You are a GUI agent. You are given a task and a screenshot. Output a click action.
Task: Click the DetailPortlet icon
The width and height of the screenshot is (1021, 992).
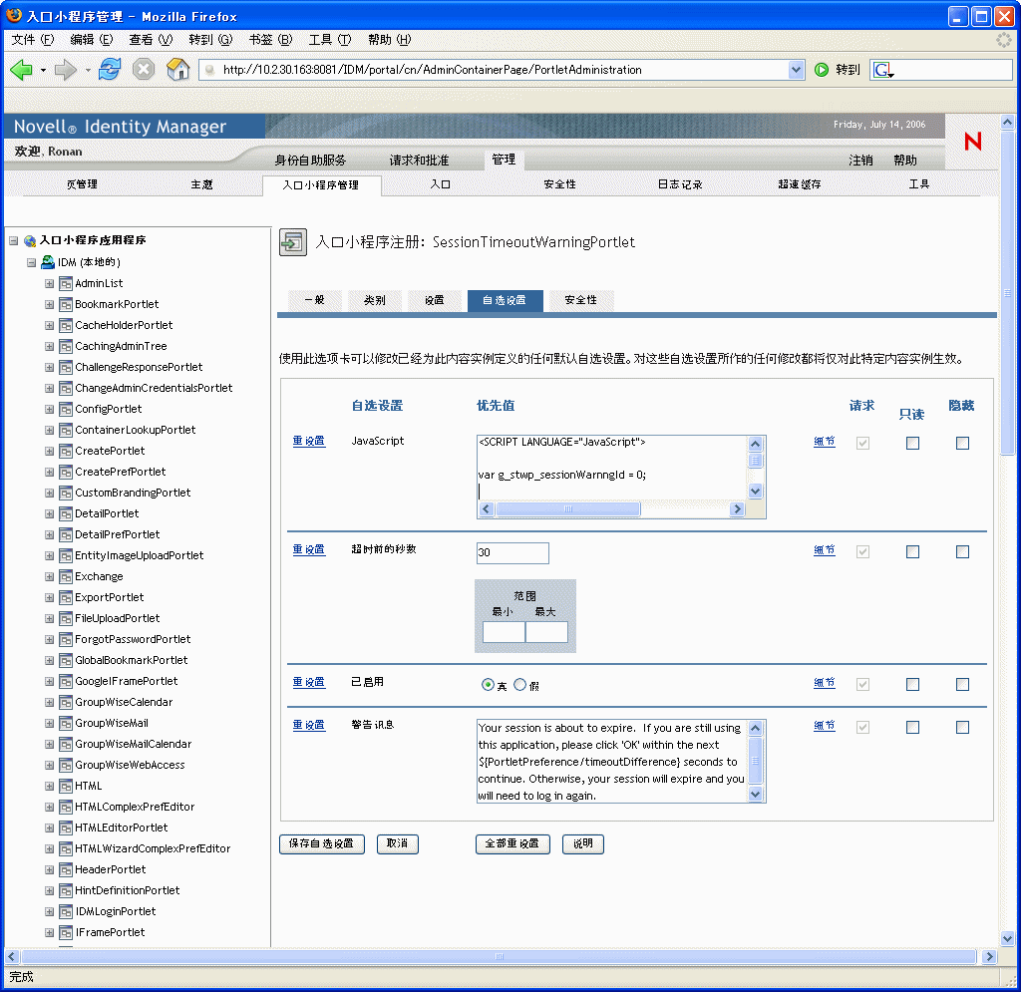pos(65,514)
